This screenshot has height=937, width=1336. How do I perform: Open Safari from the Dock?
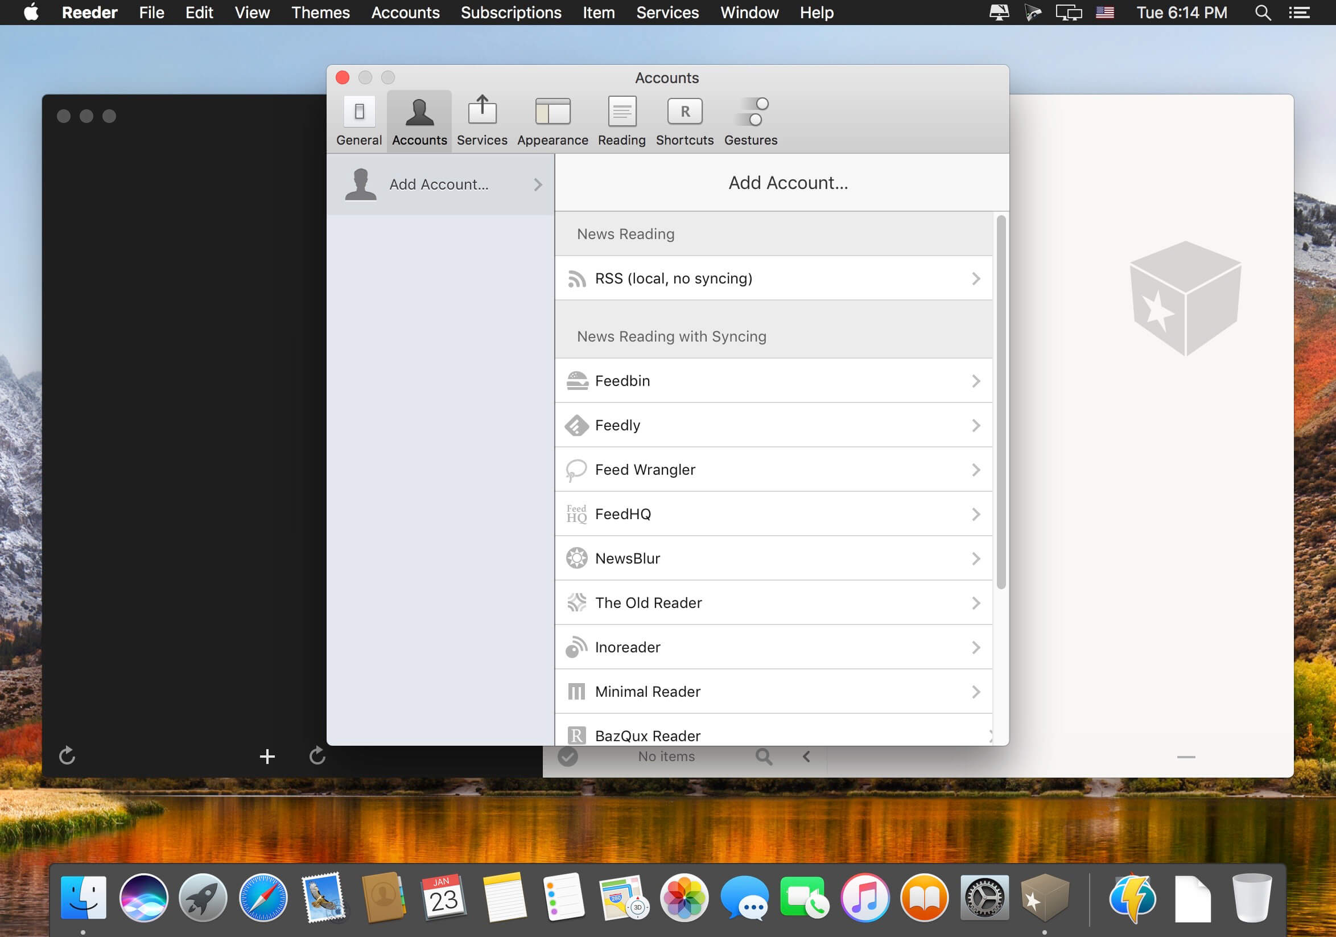click(x=263, y=897)
